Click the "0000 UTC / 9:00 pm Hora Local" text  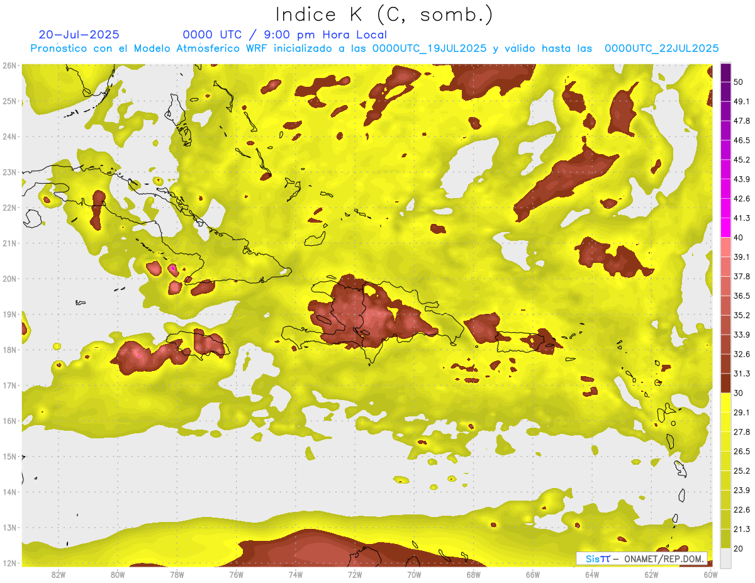pos(285,35)
